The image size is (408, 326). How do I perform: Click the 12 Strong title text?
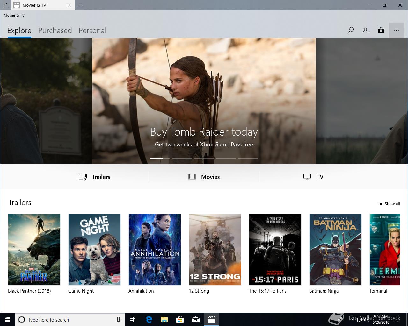(x=199, y=291)
